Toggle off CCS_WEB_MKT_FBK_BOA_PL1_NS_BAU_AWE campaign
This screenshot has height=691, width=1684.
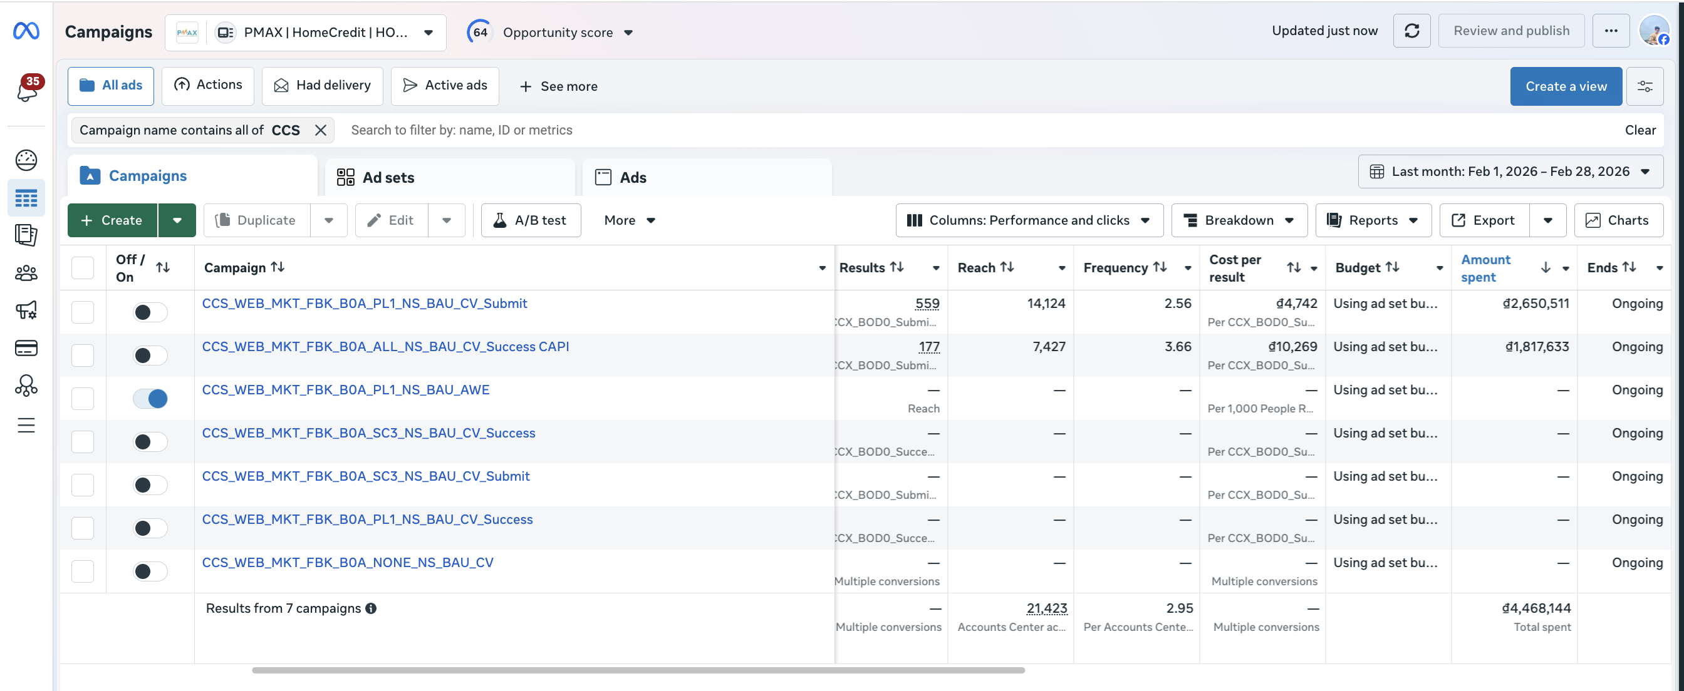[150, 399]
